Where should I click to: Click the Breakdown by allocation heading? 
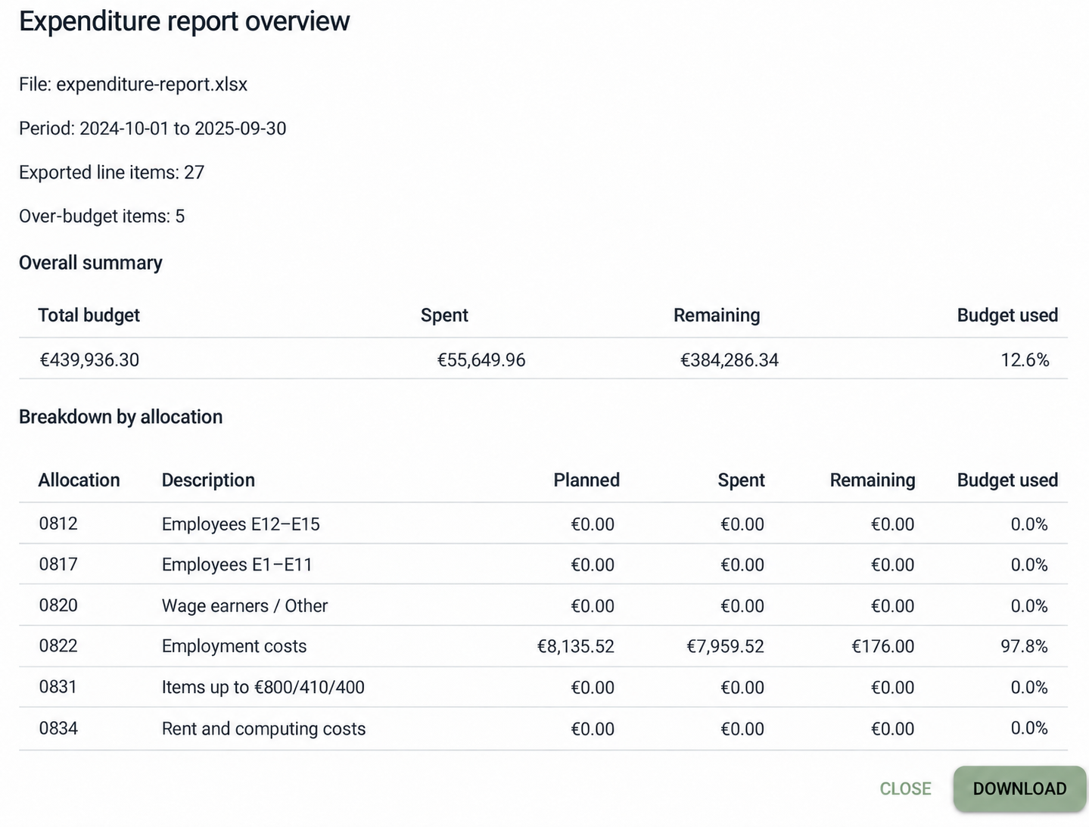pyautogui.click(x=121, y=417)
